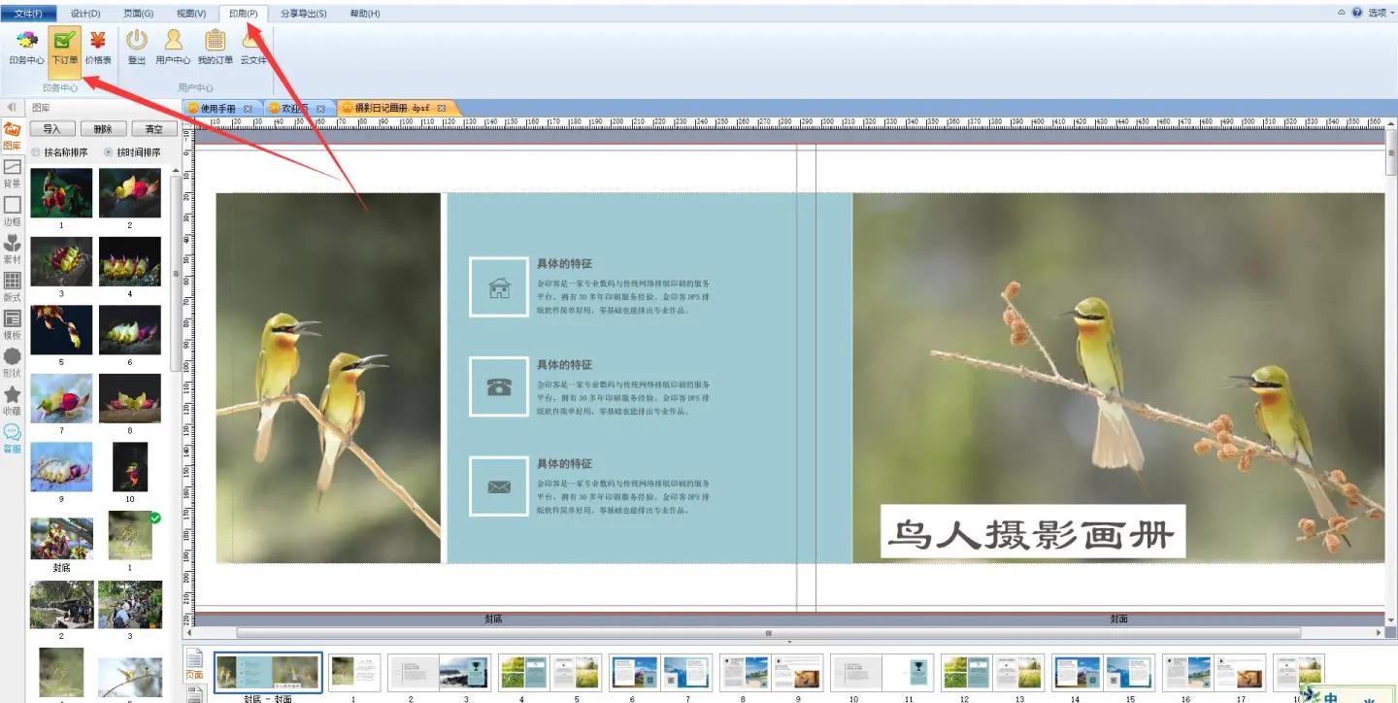This screenshot has width=1398, height=703.
Task: Select the 版式 layout sidebar icon
Action: (x=13, y=287)
